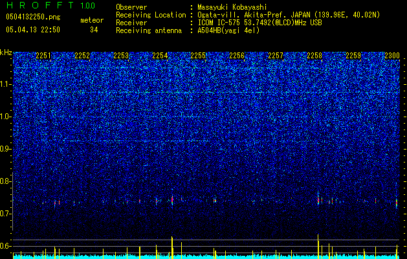
Task: Click the 0.6 kHz axis label
Action: click(6, 246)
